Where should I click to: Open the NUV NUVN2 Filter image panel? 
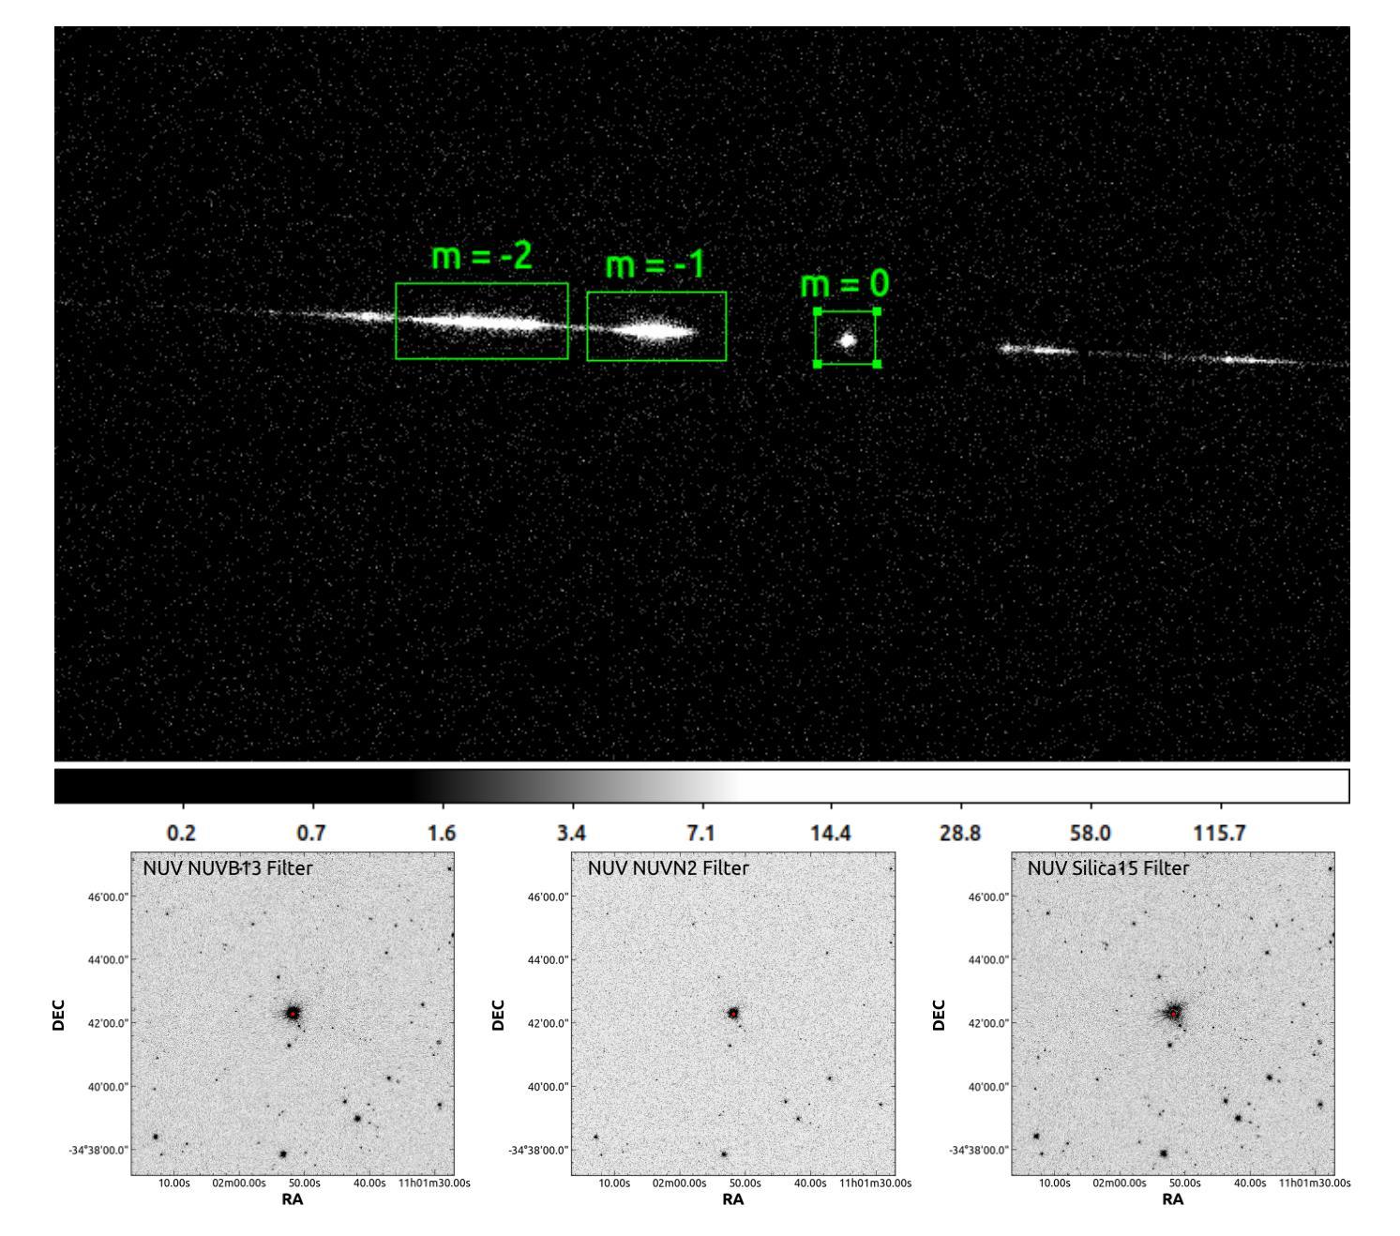tap(733, 1013)
